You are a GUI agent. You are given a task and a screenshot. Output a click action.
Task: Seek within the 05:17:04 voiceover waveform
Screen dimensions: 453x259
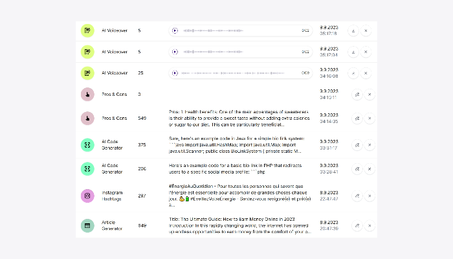213,52
